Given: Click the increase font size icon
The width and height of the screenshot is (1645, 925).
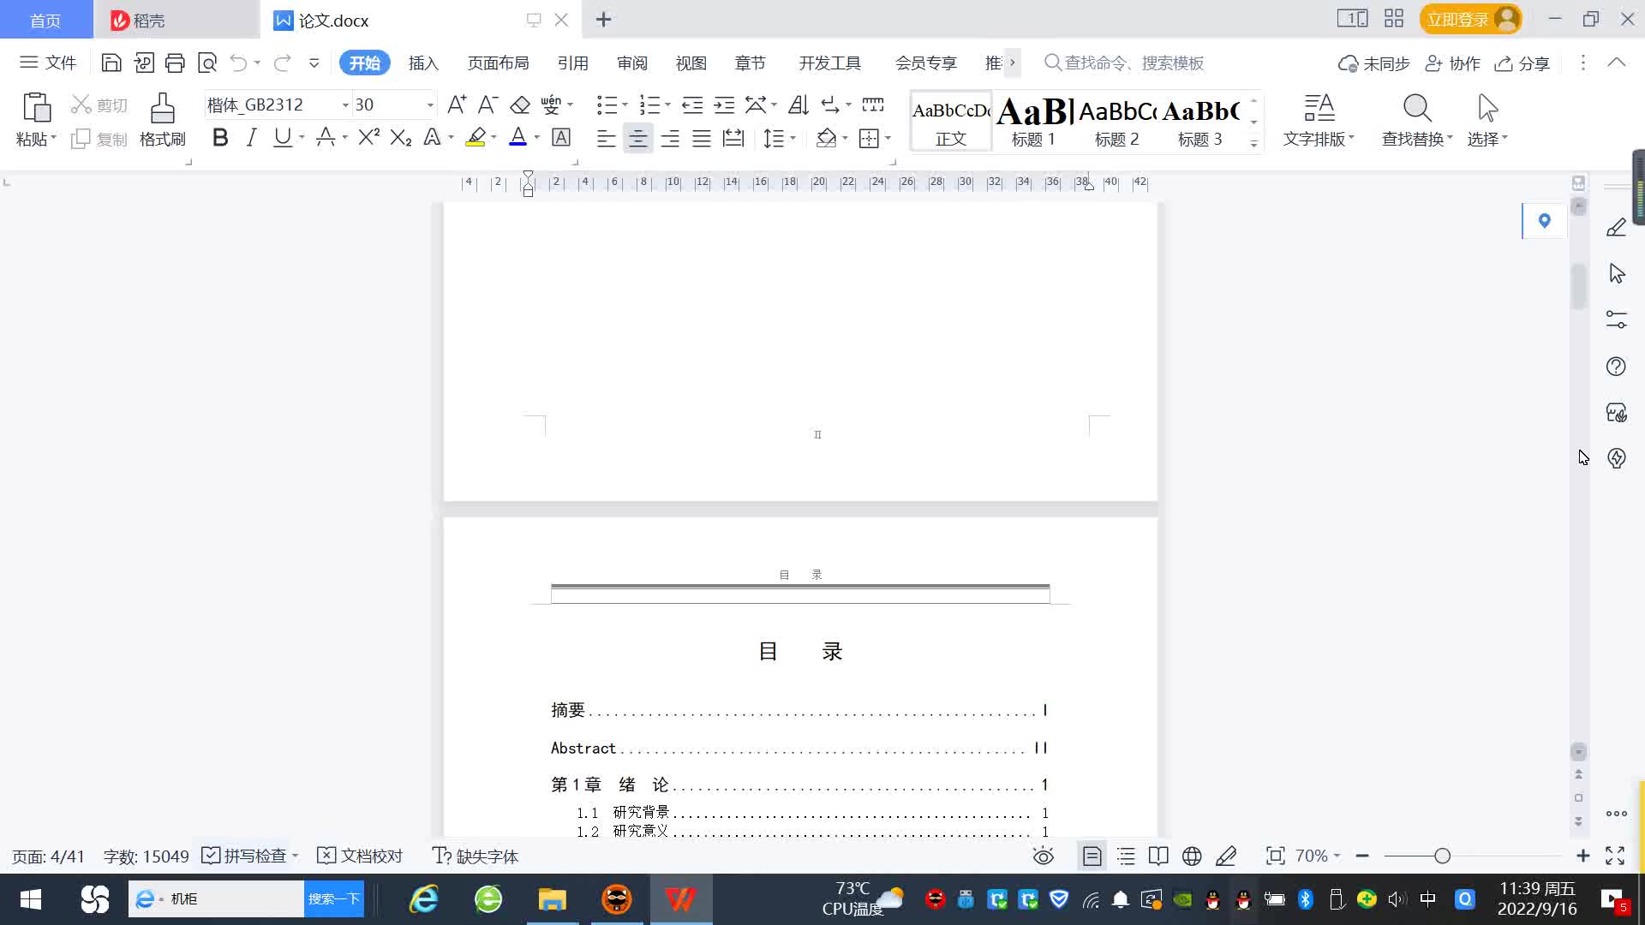Looking at the screenshot, I should (457, 104).
